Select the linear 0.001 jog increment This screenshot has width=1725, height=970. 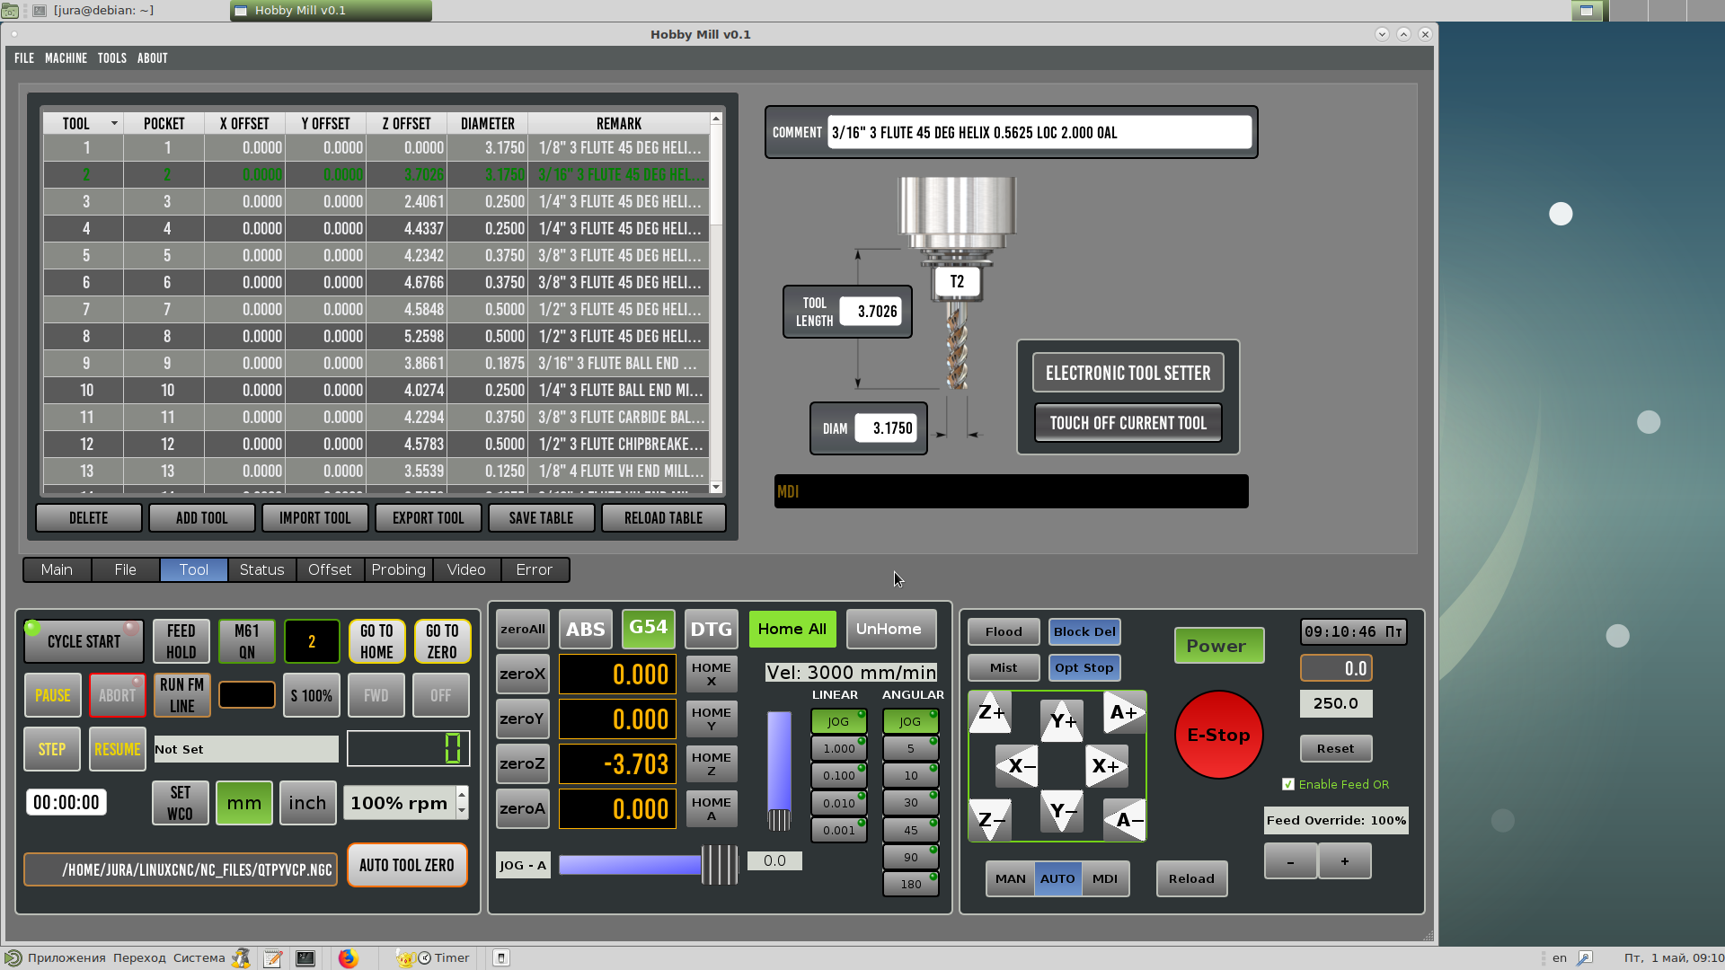point(839,830)
